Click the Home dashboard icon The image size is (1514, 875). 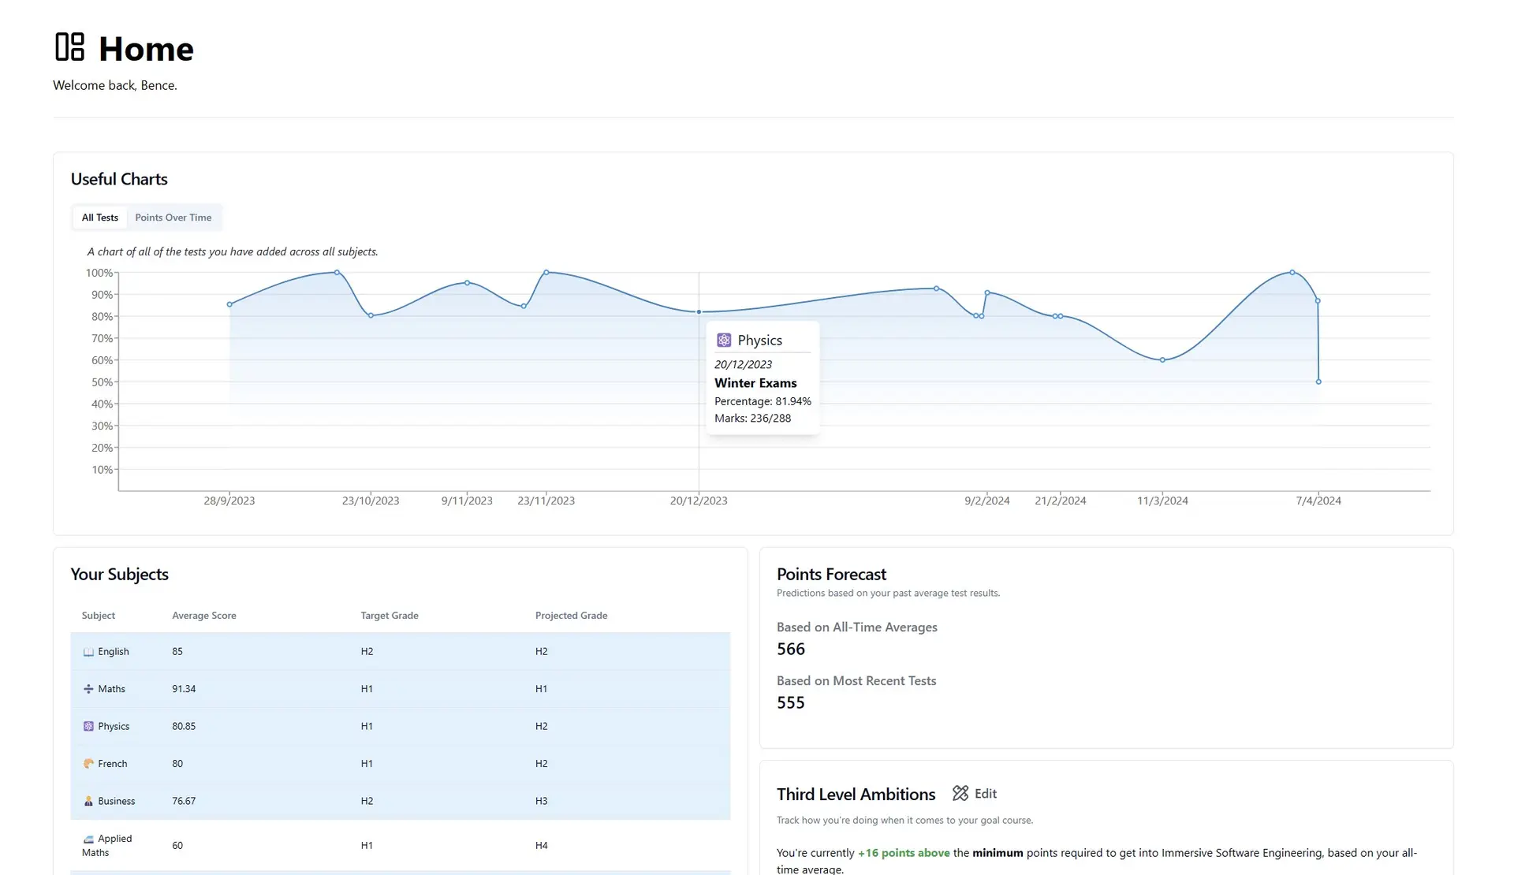tap(69, 47)
